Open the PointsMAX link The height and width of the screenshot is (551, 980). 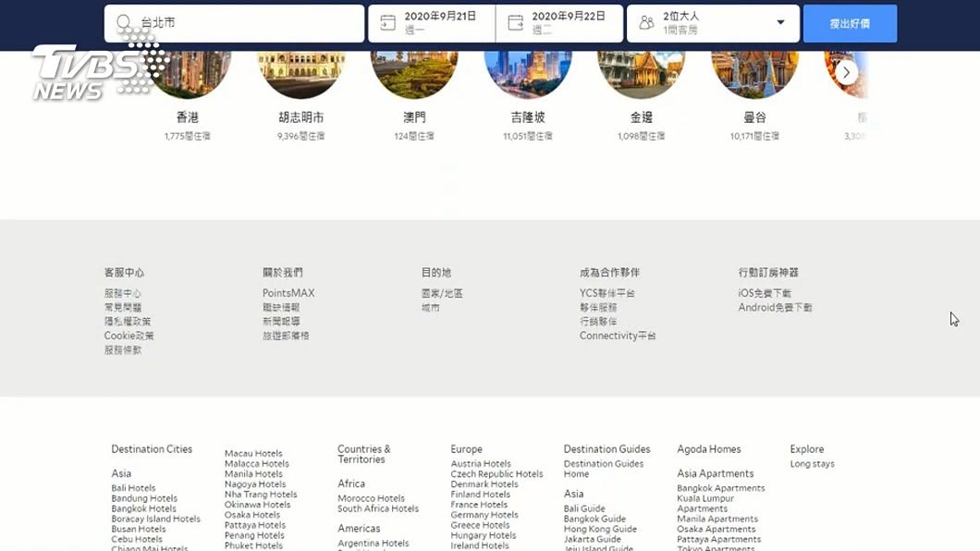click(288, 293)
